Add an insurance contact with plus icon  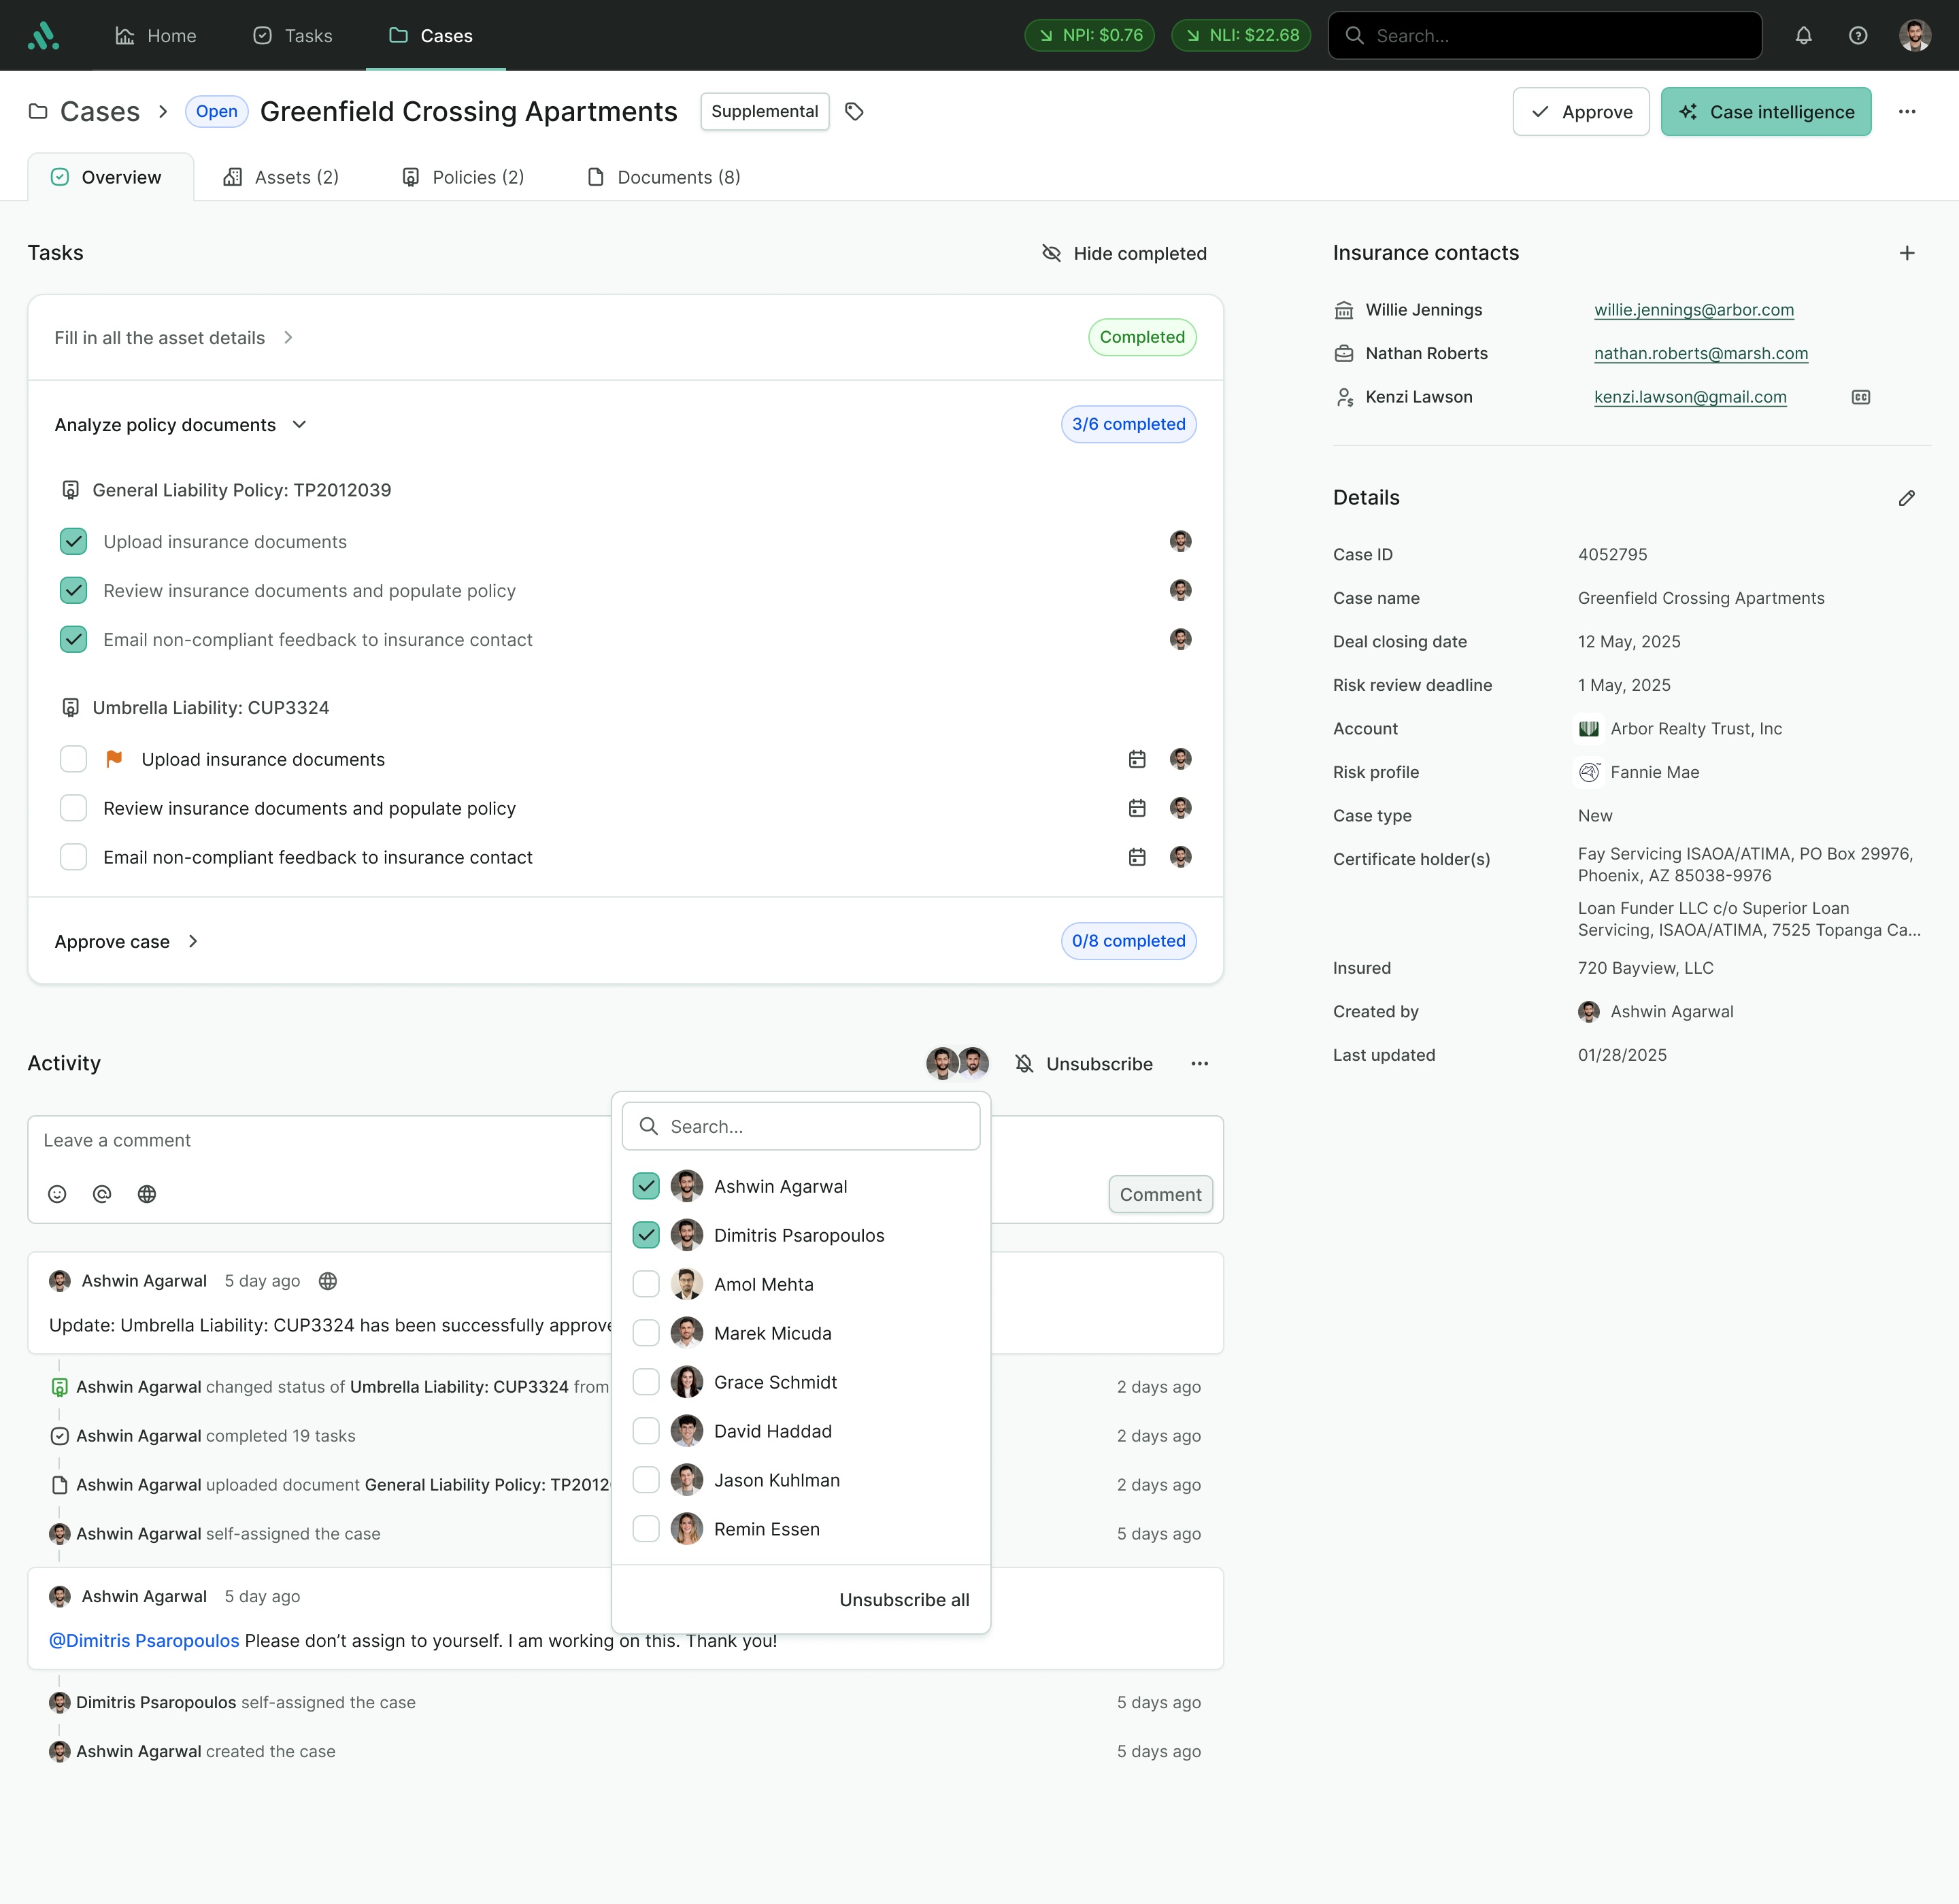1906,254
